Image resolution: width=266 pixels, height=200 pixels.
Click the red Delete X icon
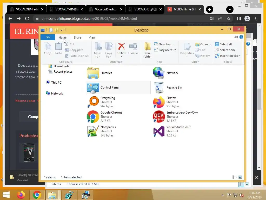pyautogui.click(x=122, y=46)
